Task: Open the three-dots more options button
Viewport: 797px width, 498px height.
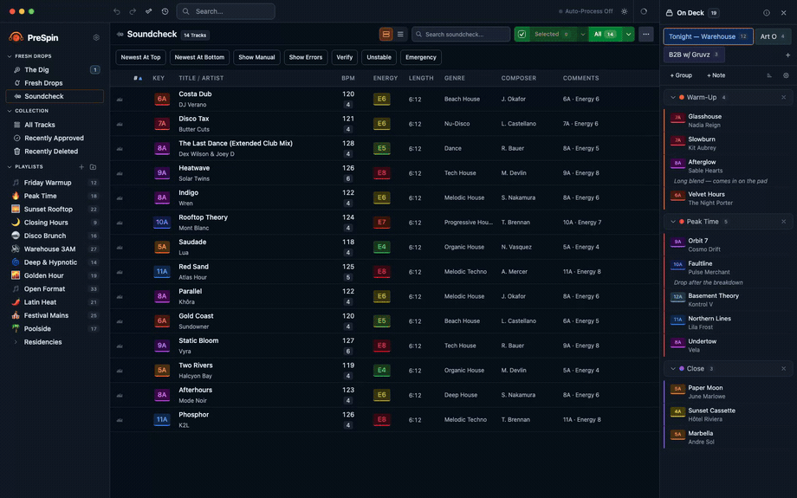Action: (646, 34)
